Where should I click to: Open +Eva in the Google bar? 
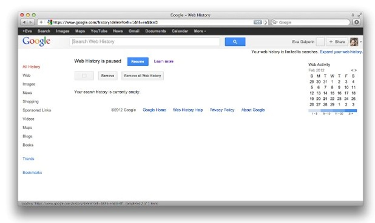27,31
